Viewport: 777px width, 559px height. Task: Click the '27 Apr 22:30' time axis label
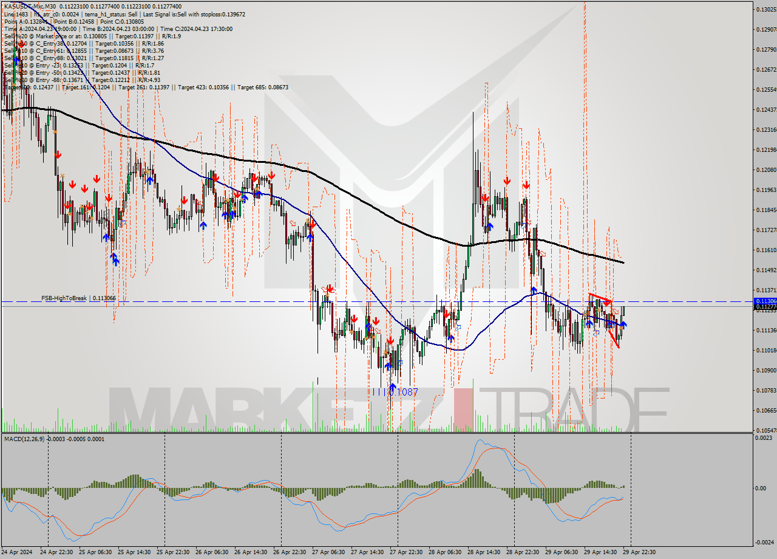pos(406,552)
